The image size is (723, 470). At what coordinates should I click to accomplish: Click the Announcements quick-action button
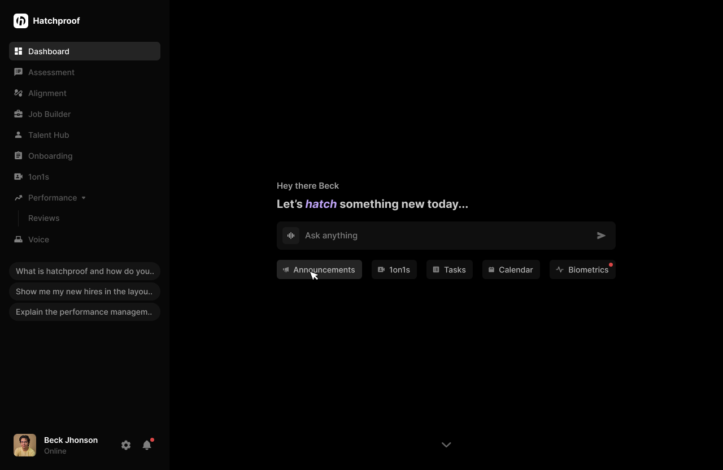[x=319, y=269]
